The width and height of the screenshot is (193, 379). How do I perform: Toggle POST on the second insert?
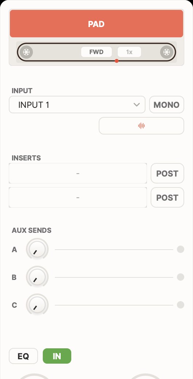pyautogui.click(x=167, y=197)
